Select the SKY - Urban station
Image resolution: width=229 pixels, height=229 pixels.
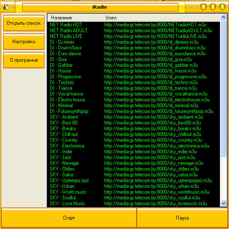click(62, 186)
